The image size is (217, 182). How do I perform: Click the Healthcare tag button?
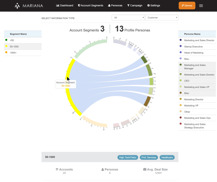(x=167, y=157)
